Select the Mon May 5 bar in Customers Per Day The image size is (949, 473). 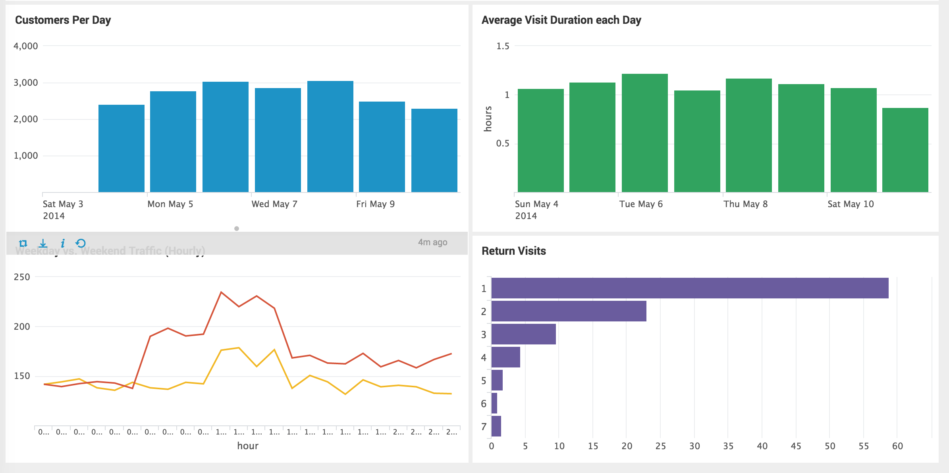click(173, 142)
